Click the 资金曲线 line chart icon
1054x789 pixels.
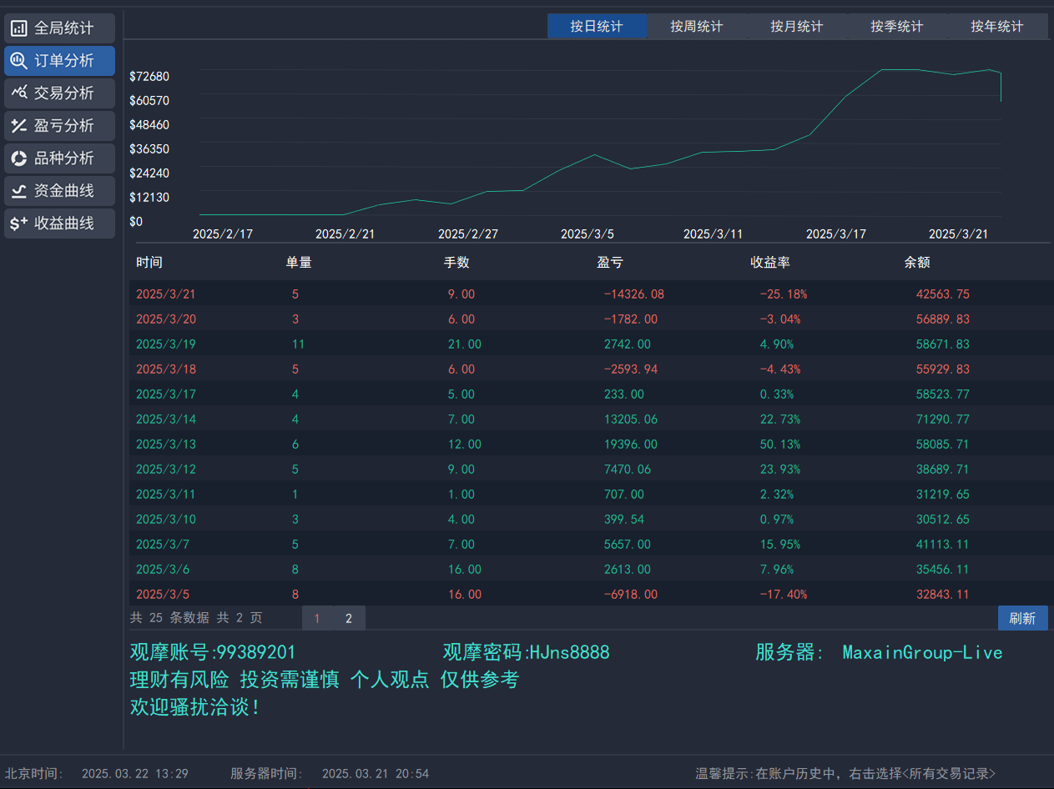(18, 191)
